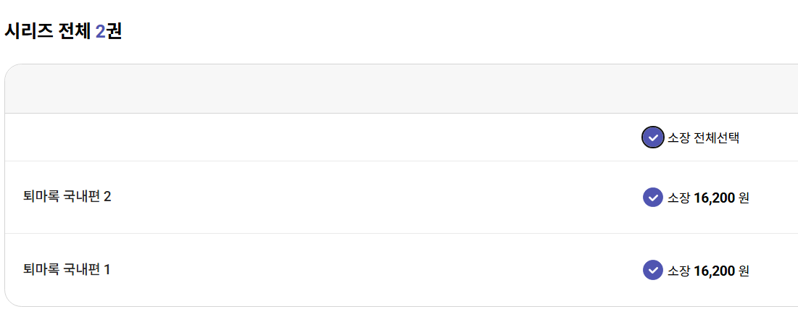Click the 소장 label for 퇴마록 국내편 1
Screen dimensions: 798x330
coord(678,271)
